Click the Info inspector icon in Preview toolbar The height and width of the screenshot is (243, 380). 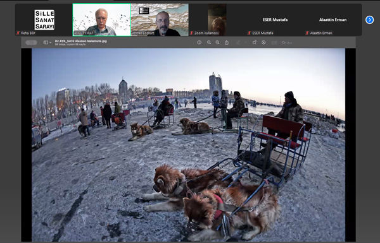(x=199, y=42)
